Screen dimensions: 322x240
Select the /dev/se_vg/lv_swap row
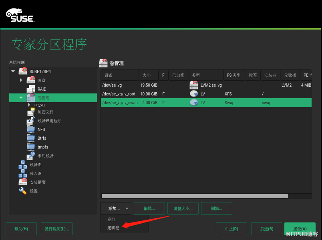[206, 103]
